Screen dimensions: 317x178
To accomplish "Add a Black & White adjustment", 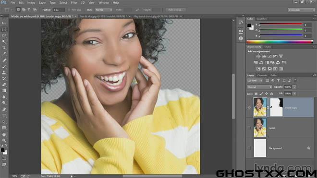I will (267, 63).
